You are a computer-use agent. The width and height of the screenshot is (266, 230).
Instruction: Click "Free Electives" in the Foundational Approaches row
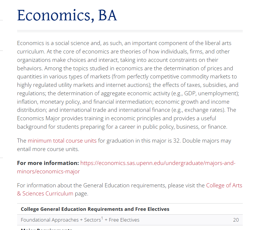[x=124, y=220]
